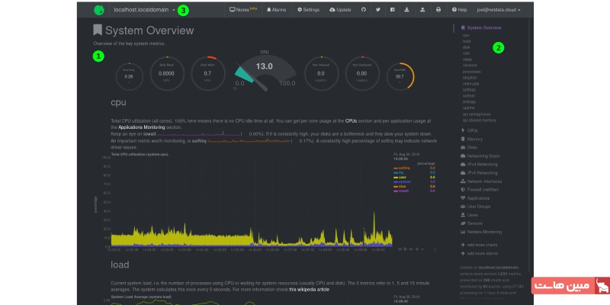Screen dimensions: 610x305
Task: Click the Twitter share icon
Action: click(377, 10)
